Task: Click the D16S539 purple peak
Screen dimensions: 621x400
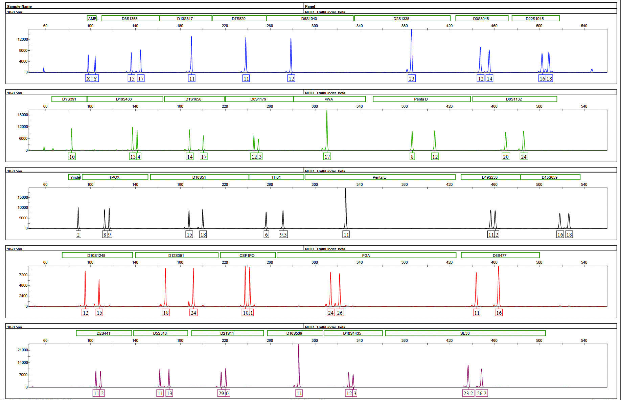Action: click(299, 365)
